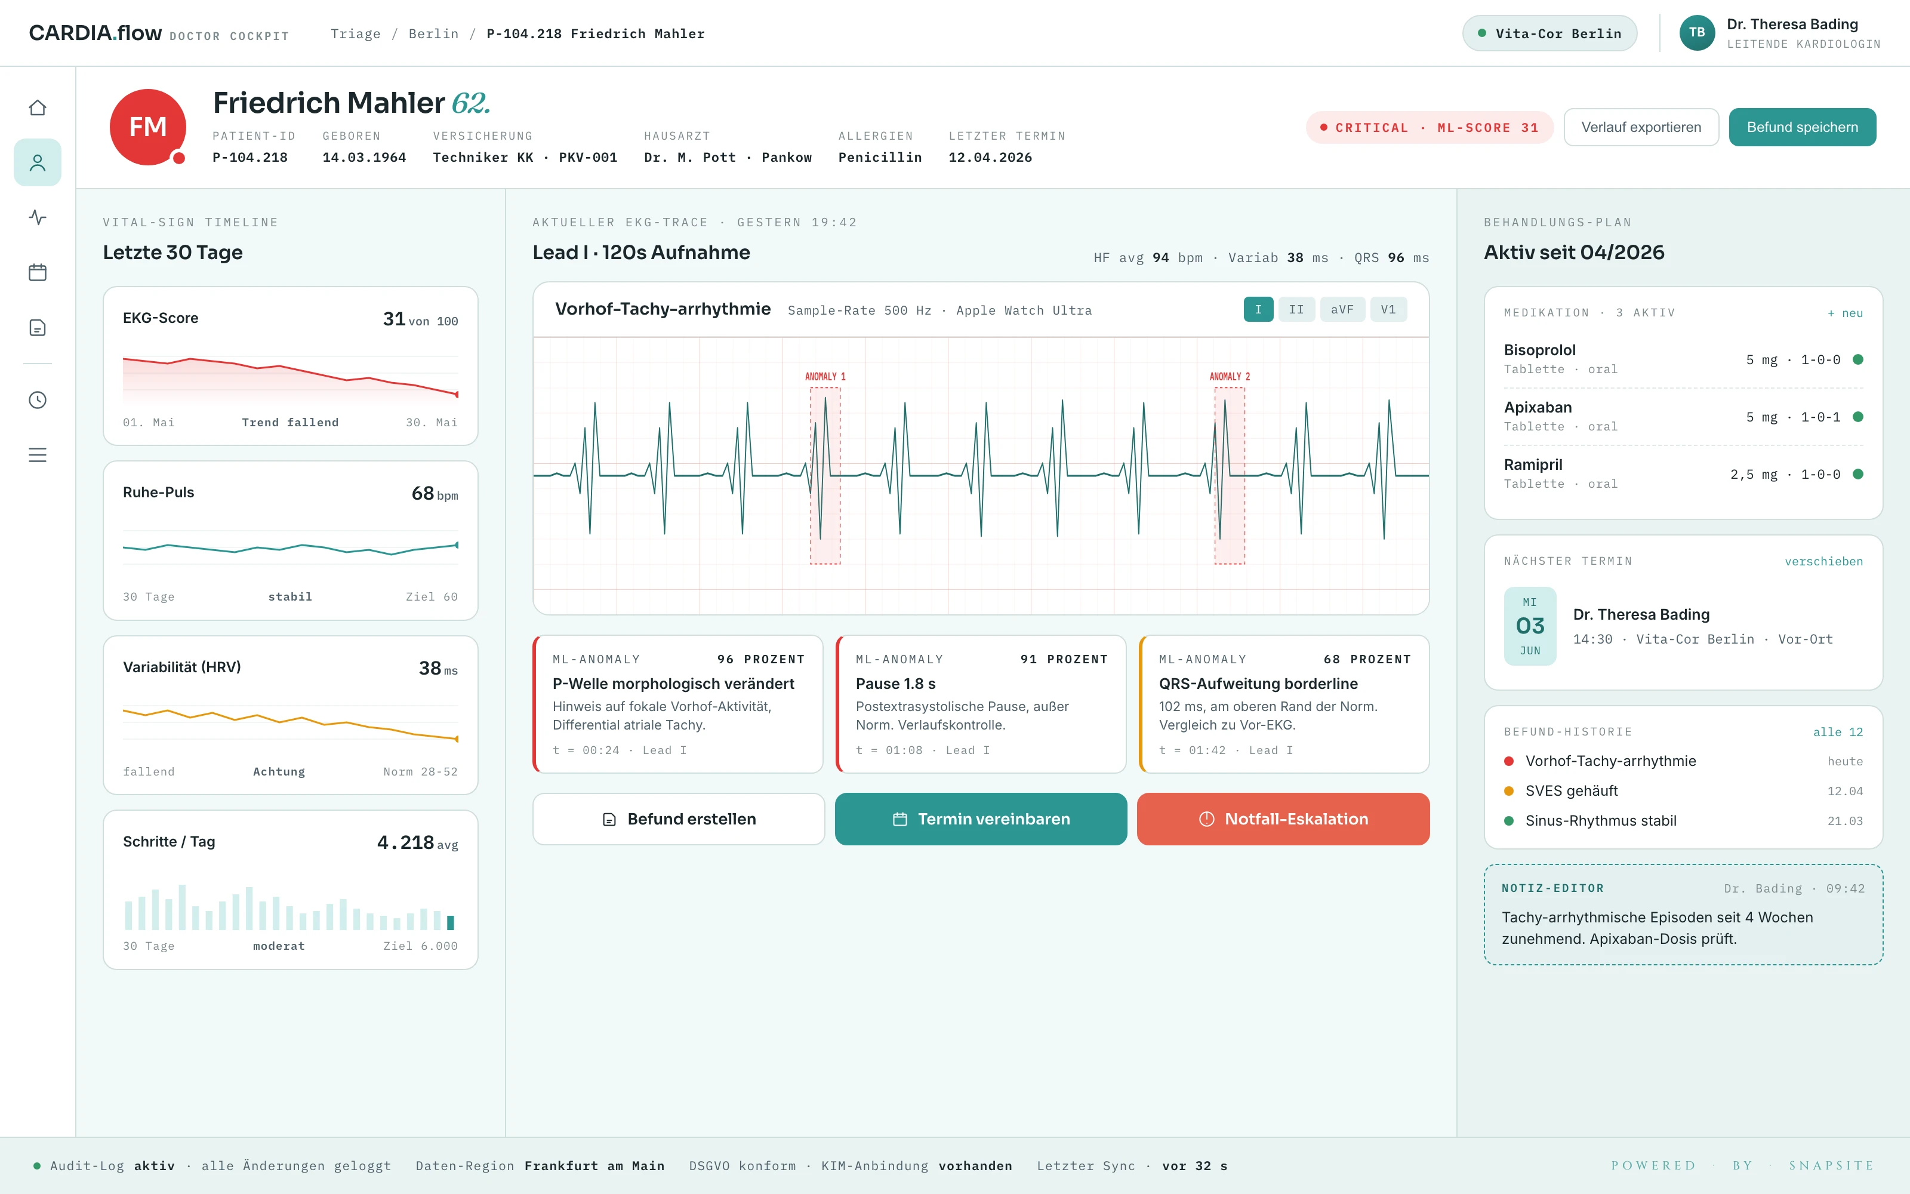Click calendar icon in Termin vereinbaren
Viewport: 1910px width, 1194px height.
tap(899, 820)
